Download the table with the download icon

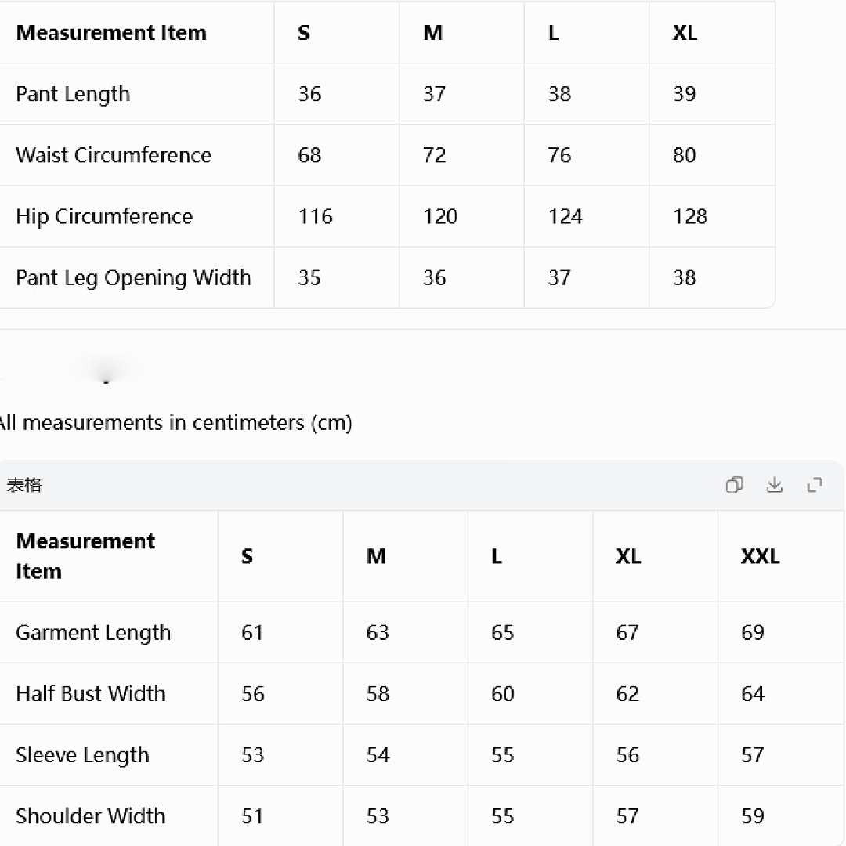775,485
